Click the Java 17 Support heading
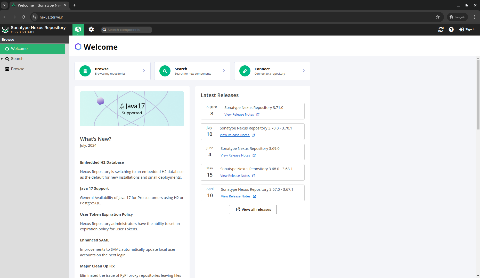Screen dimensions: 480x278 tap(94, 188)
